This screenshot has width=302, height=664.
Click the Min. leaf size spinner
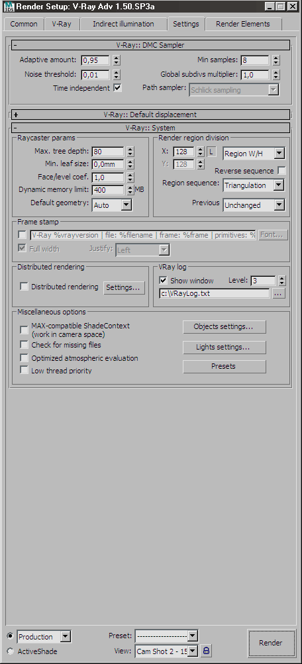point(130,164)
